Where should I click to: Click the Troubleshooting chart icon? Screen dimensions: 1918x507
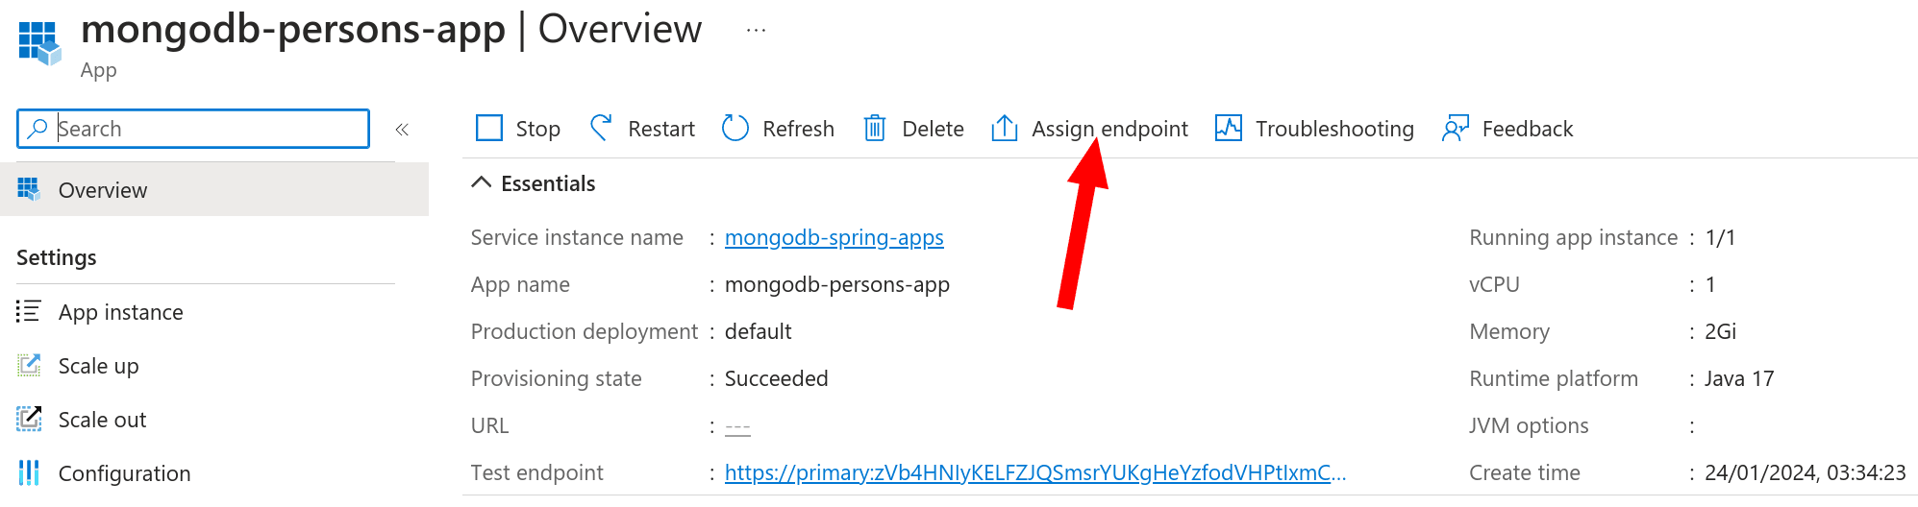tap(1228, 128)
